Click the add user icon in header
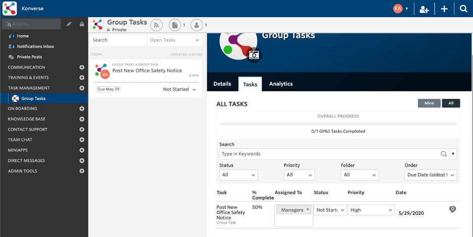473x237 pixels. pyautogui.click(x=424, y=9)
